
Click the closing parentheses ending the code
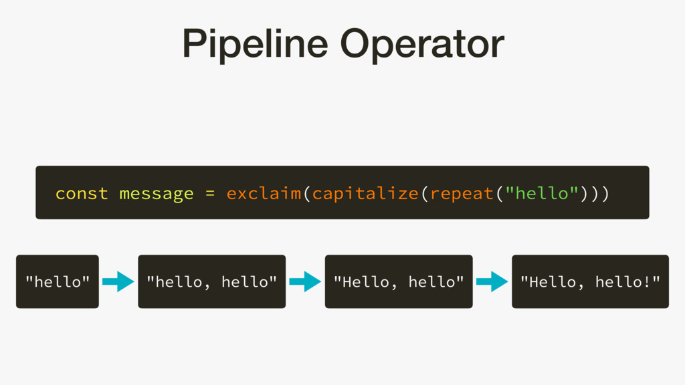[x=594, y=194]
